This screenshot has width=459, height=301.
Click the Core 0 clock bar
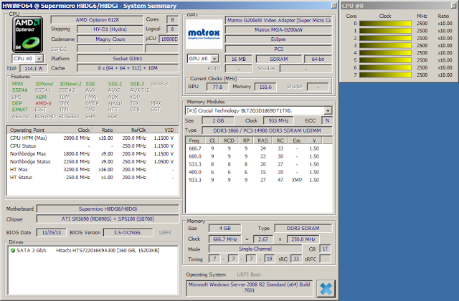tap(385, 24)
